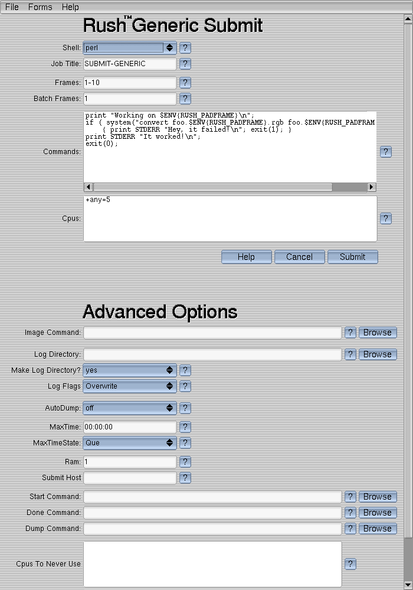Show help for MaxTime field
Viewport: 413px width, 590px height.
[185, 427]
